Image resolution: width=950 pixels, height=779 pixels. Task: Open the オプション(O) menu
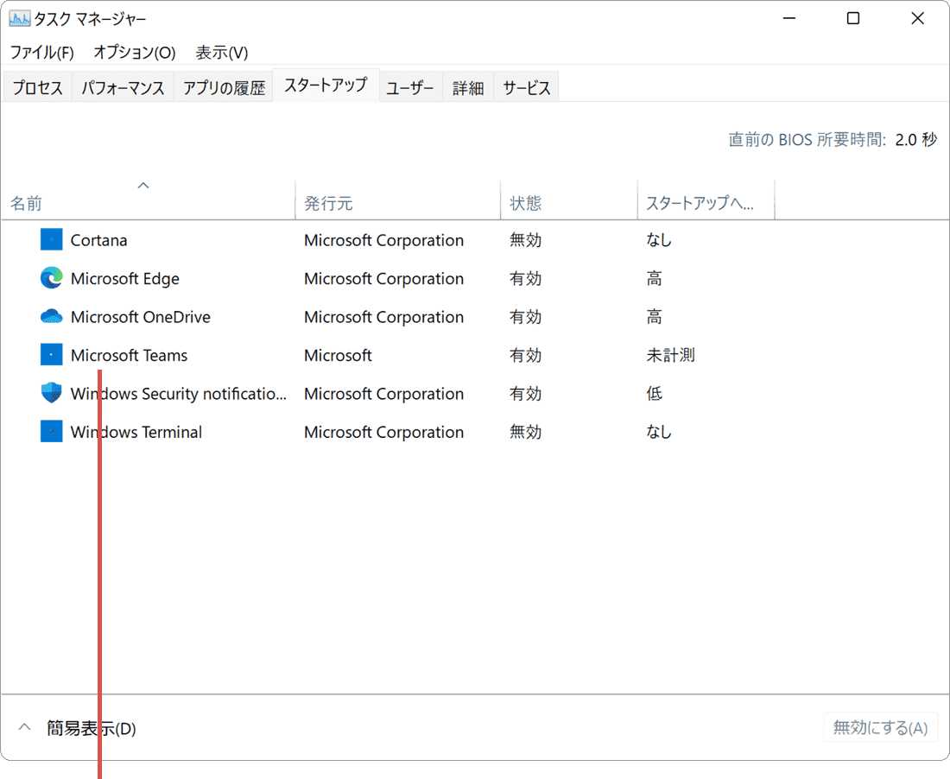click(135, 53)
